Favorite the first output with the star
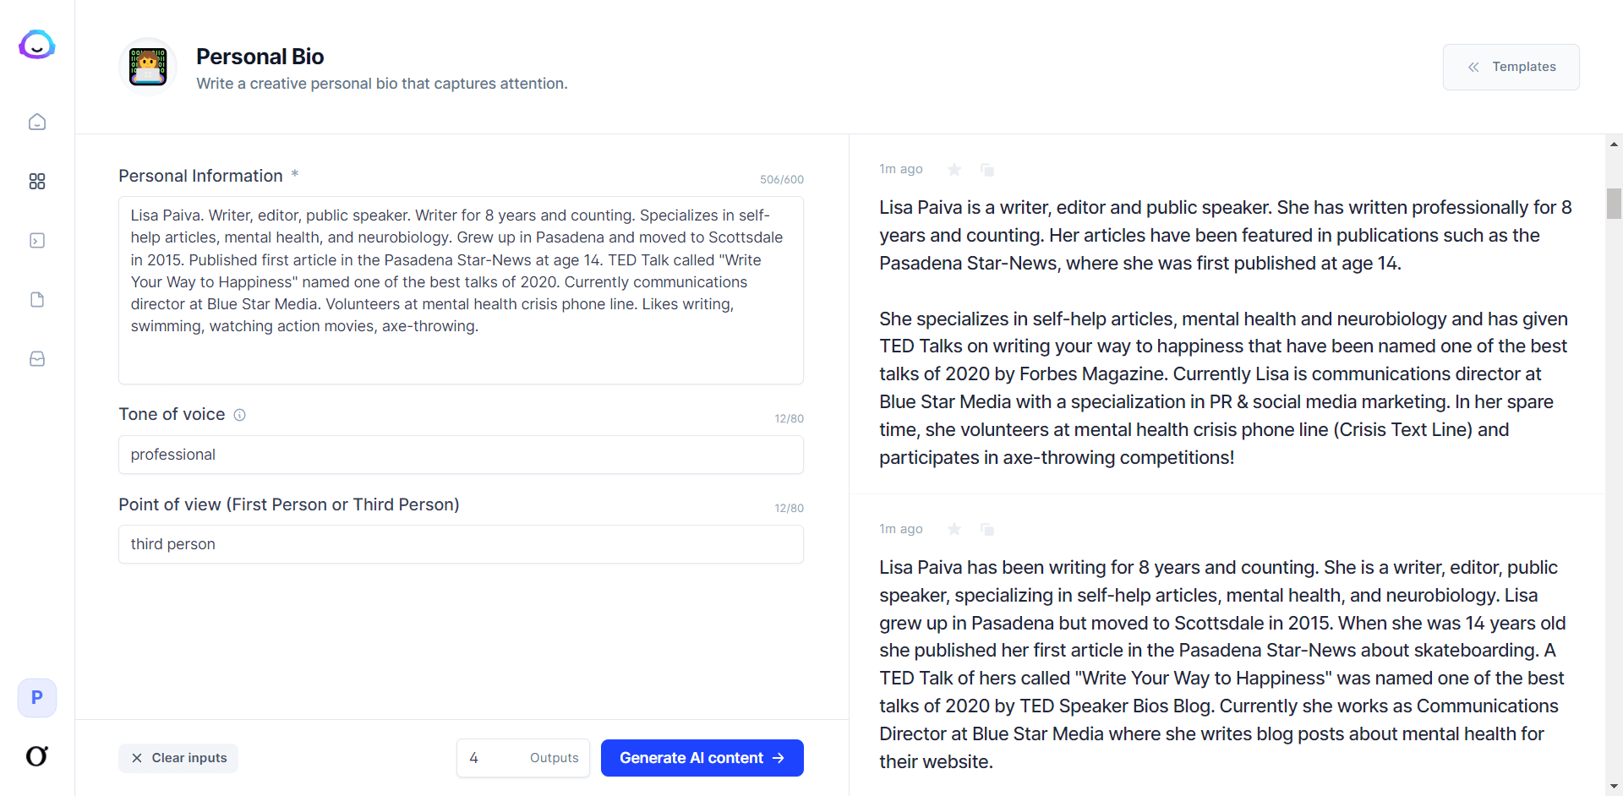This screenshot has height=796, width=1623. 954,170
